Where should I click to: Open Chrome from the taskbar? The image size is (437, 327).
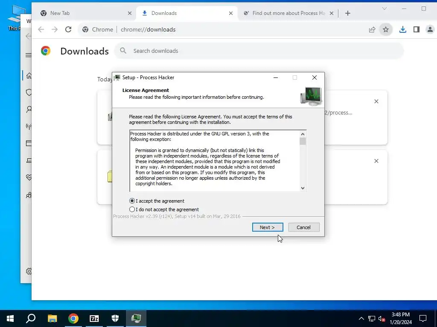click(73, 318)
